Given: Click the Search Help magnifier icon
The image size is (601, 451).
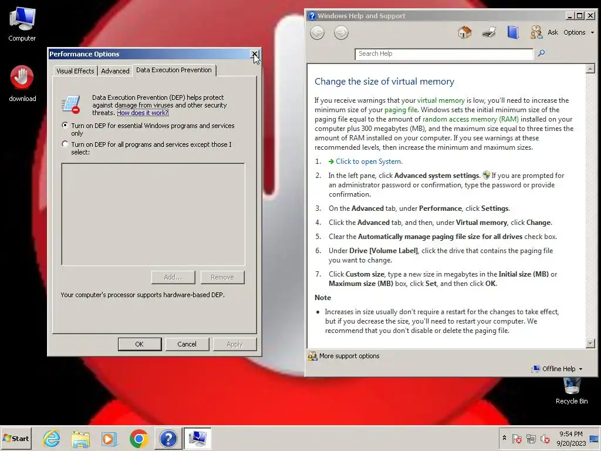Looking at the screenshot, I should tap(541, 53).
